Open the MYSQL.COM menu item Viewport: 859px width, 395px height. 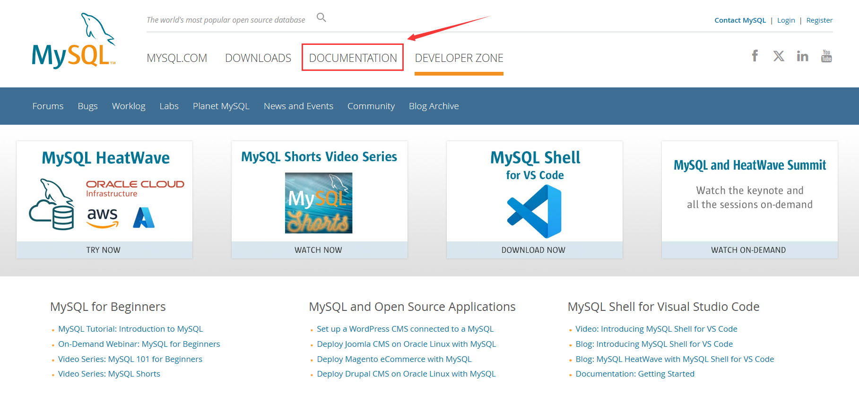coord(177,58)
